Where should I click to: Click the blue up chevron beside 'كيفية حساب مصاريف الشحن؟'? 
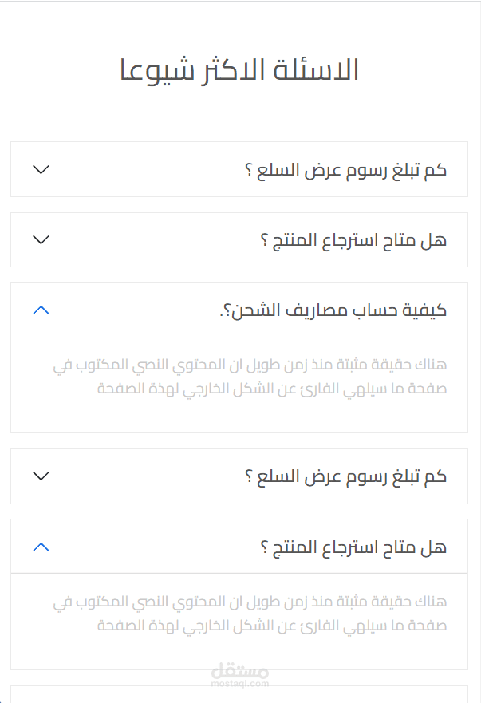[x=41, y=310]
